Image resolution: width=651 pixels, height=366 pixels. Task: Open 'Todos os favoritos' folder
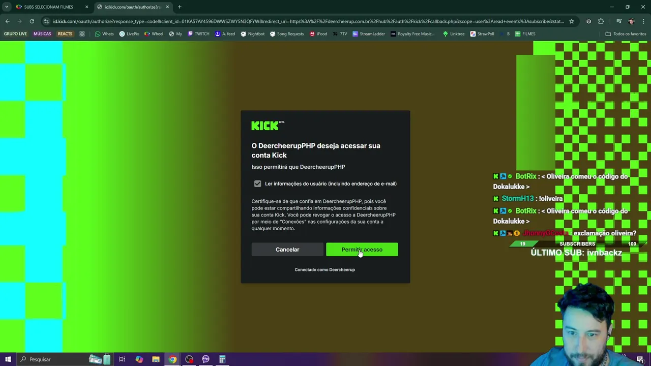click(625, 34)
